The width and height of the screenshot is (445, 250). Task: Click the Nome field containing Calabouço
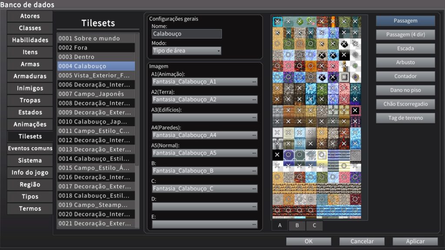click(186, 34)
